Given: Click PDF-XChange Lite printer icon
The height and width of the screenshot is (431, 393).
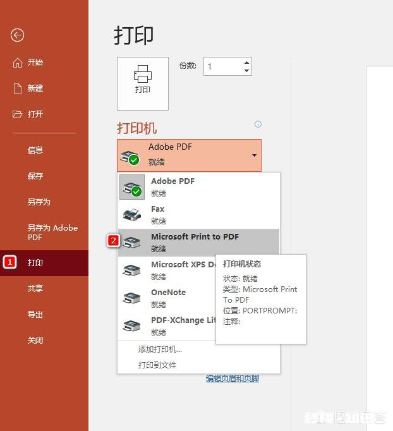Looking at the screenshot, I should [132, 325].
